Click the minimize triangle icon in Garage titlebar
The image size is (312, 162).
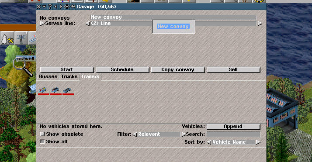(44, 7)
